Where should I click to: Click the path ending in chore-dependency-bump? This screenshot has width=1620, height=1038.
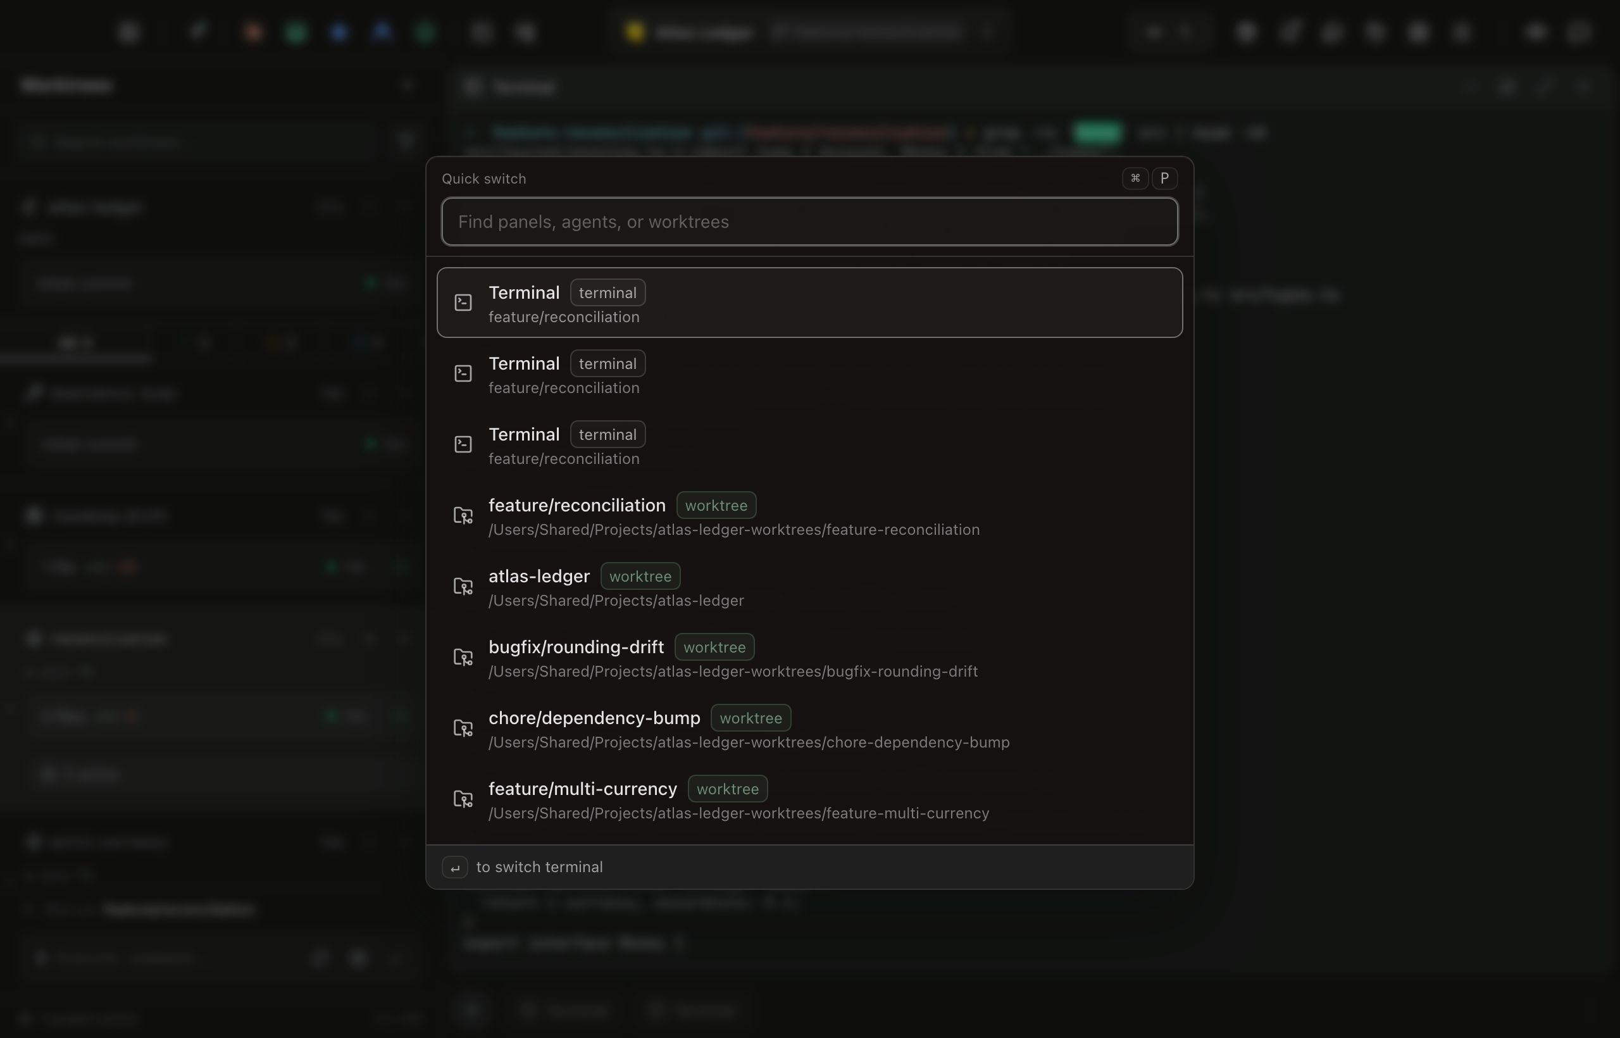tap(749, 742)
